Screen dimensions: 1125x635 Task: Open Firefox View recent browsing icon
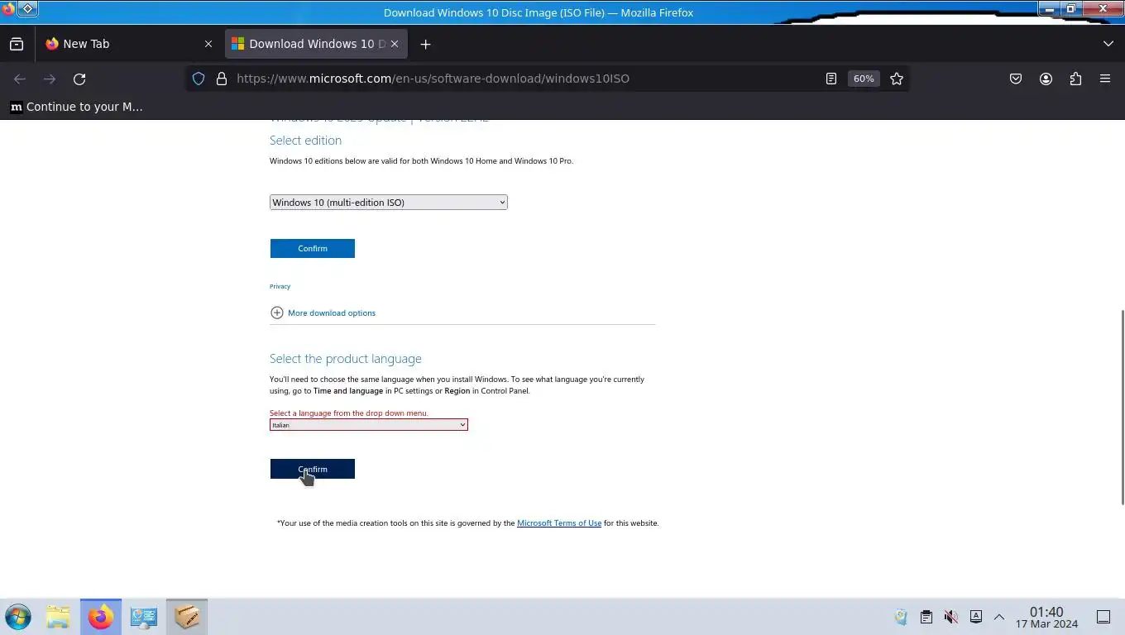pos(17,44)
